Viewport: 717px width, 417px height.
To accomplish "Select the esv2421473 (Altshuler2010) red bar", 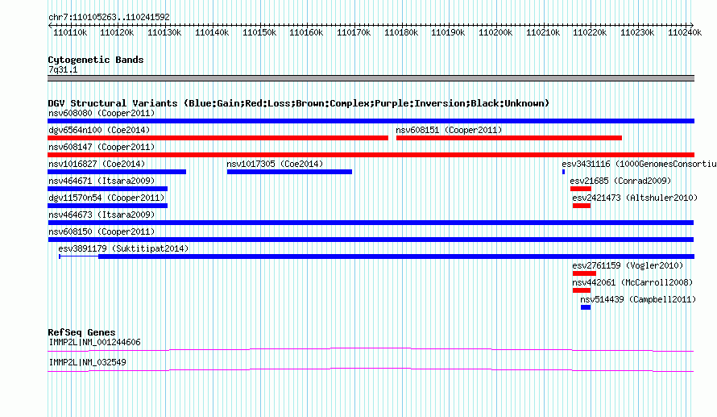I will pyautogui.click(x=582, y=206).
